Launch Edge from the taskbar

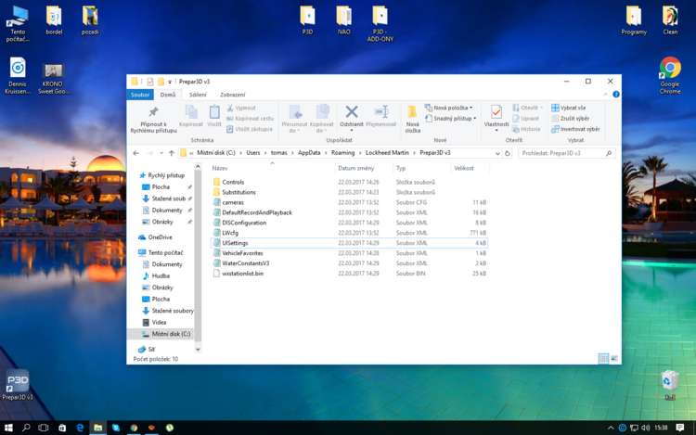[x=80, y=428]
